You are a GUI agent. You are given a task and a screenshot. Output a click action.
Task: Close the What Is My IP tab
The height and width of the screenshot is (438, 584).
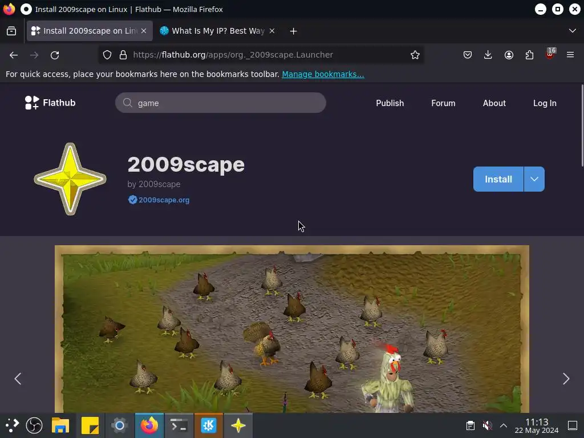[x=272, y=31]
